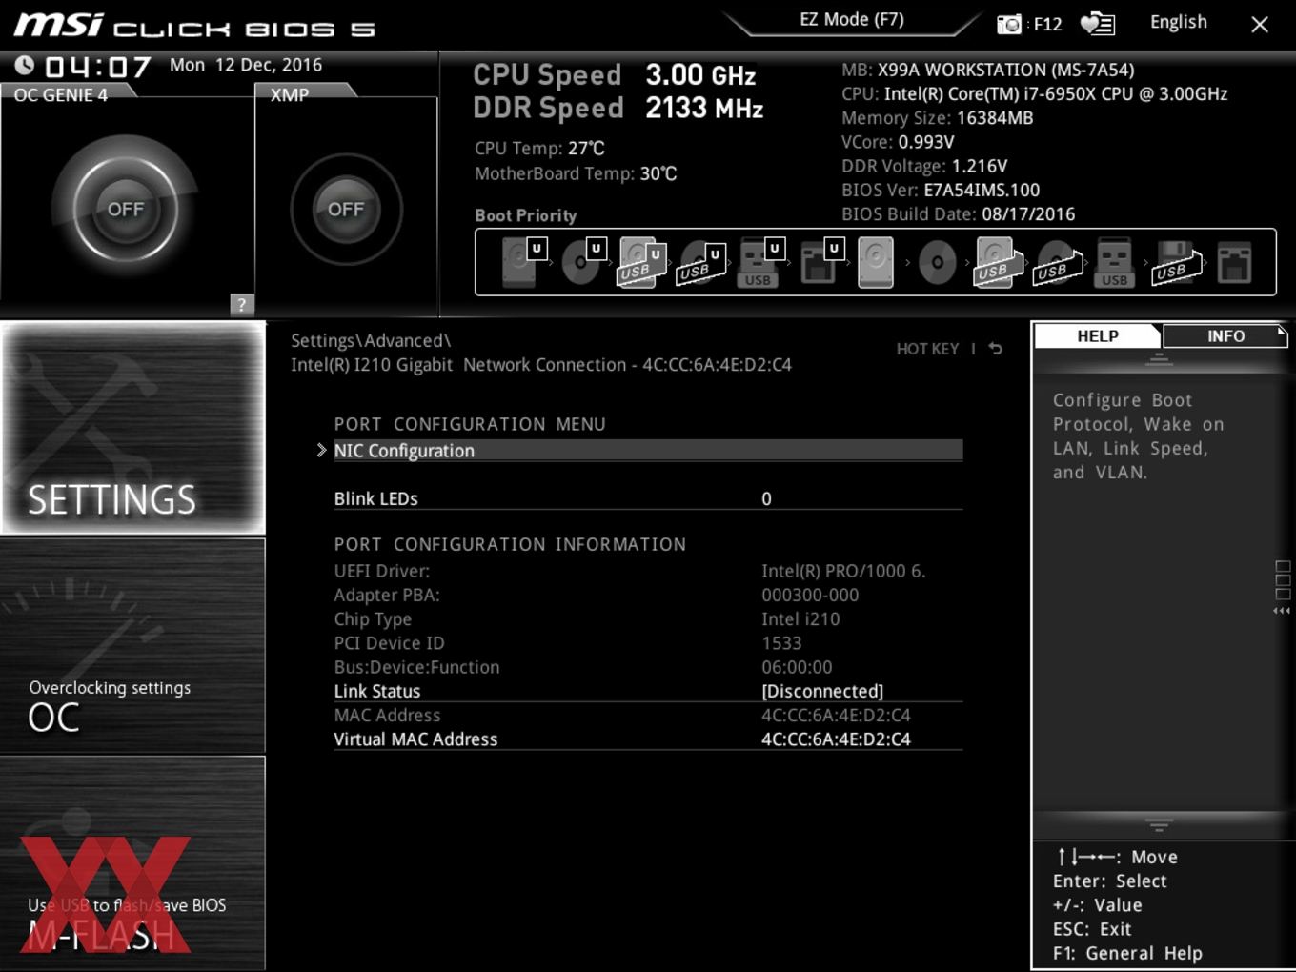
Task: Click the DDR Speed 2133 MHz readout
Action: click(618, 108)
